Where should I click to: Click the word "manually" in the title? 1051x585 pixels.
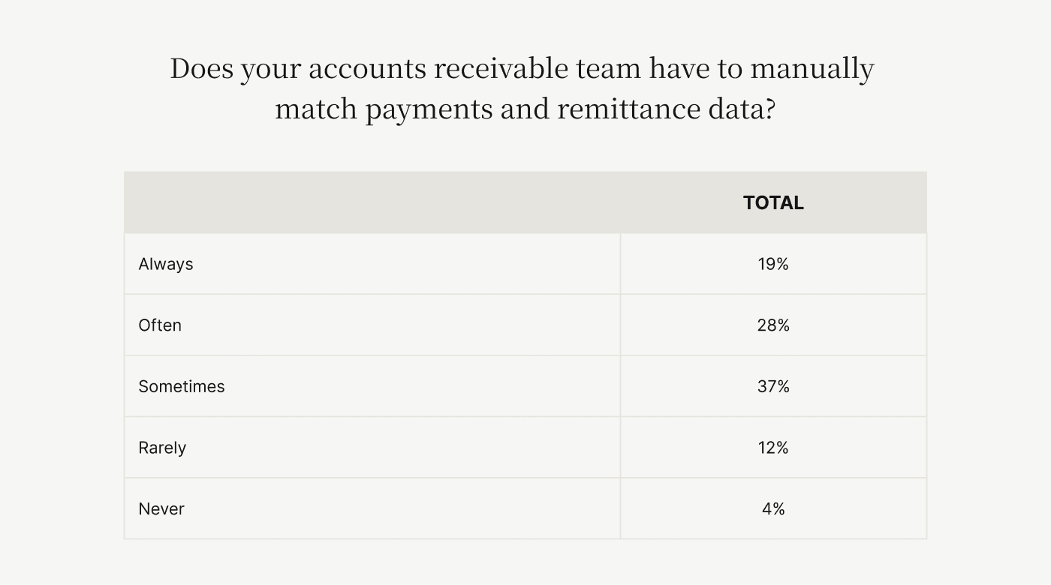pos(812,69)
